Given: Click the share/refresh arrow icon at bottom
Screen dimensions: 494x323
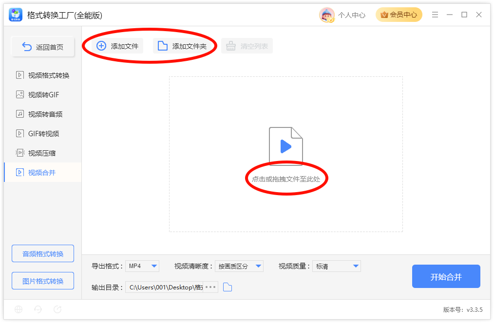Looking at the screenshot, I should pos(57,309).
